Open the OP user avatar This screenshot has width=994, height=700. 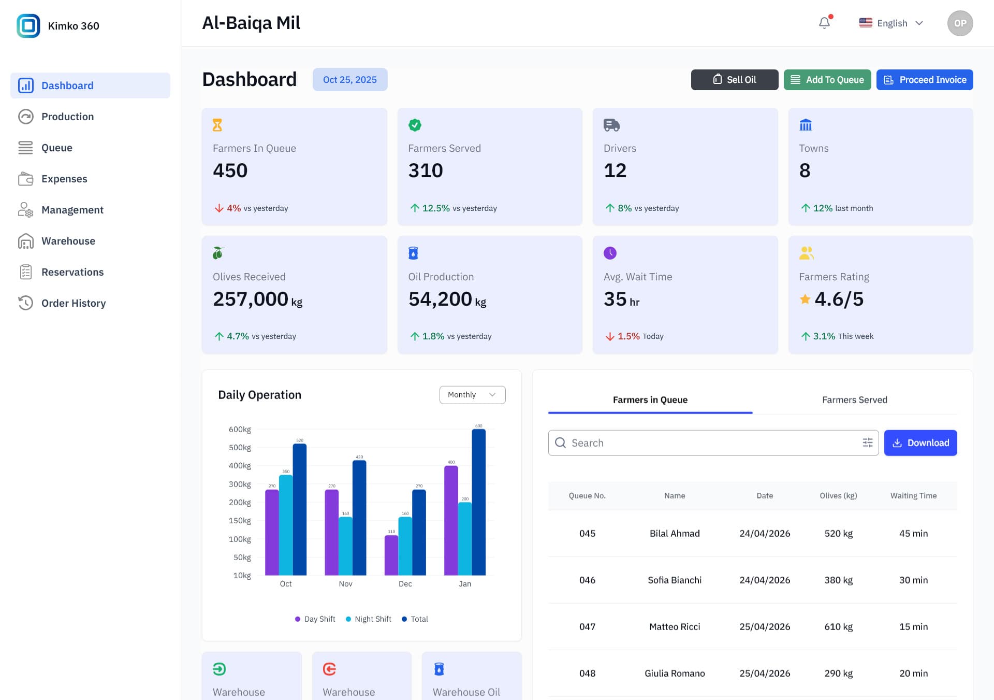(960, 23)
